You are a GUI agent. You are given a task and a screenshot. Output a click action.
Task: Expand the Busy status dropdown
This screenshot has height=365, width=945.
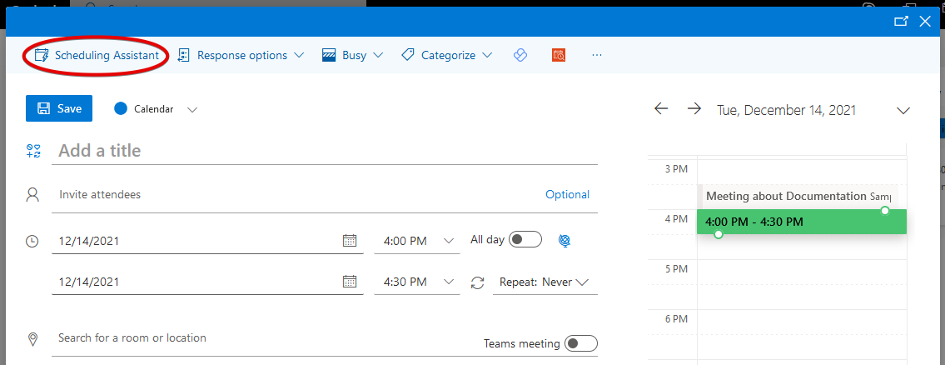(352, 55)
